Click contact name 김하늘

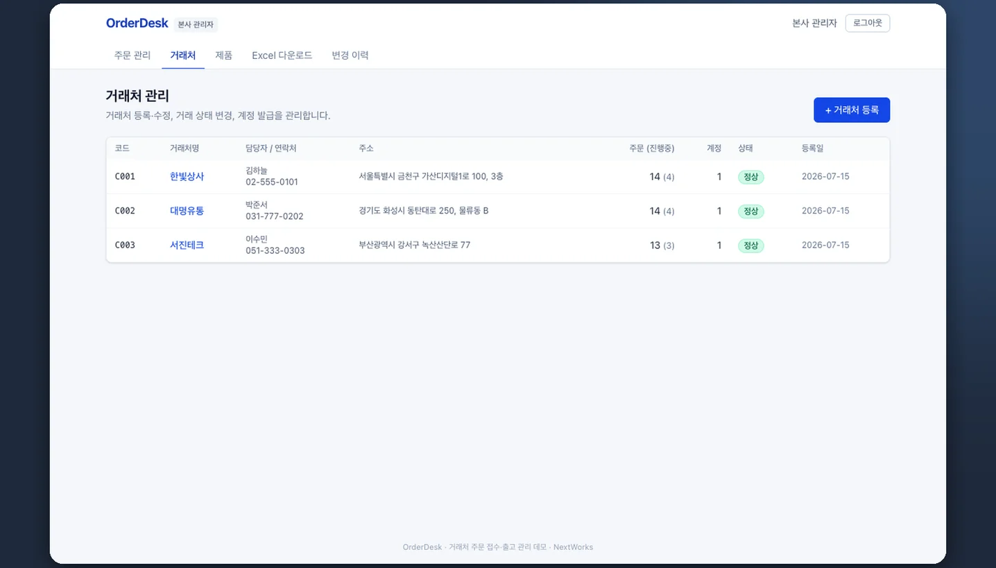click(257, 171)
